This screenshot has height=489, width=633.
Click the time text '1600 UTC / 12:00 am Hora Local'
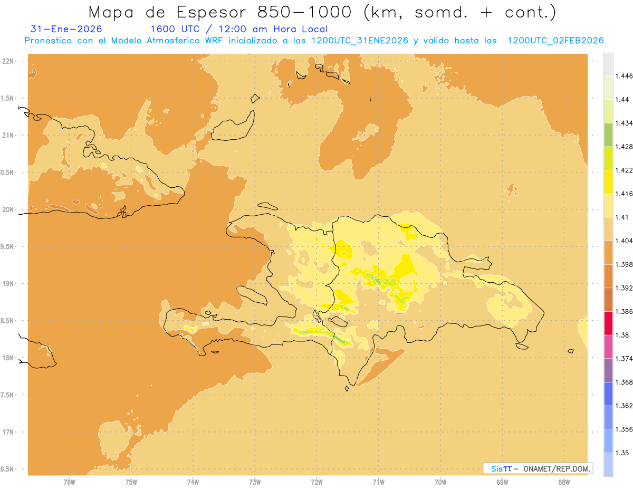(239, 29)
